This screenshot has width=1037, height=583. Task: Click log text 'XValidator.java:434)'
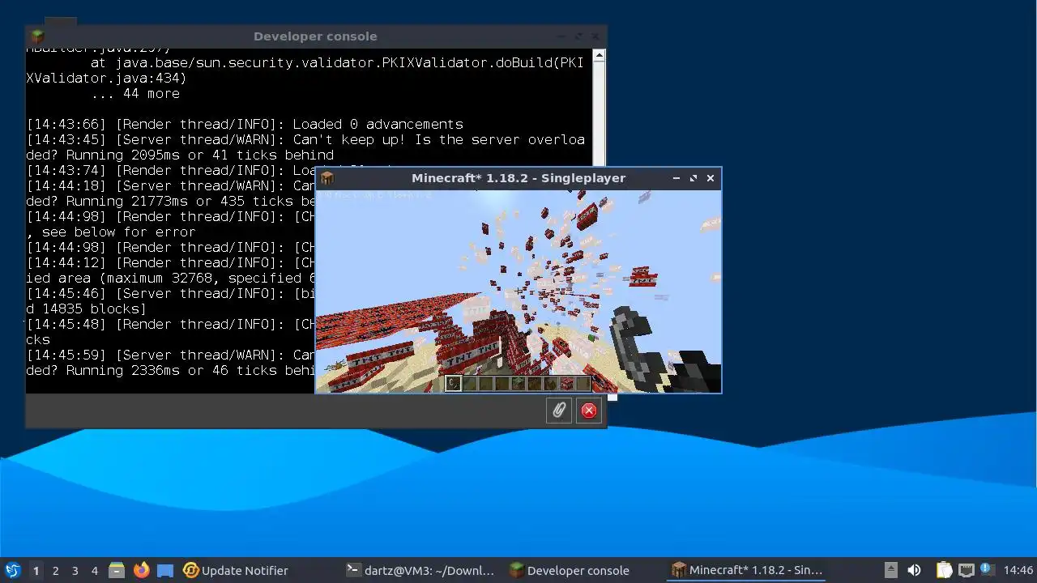(107, 79)
